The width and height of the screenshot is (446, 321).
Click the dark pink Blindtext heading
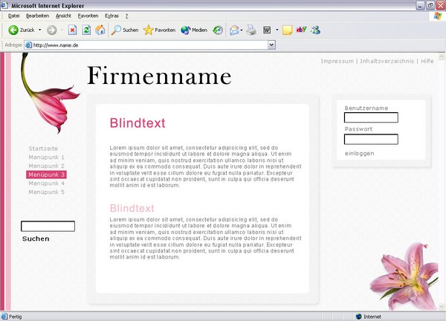[x=138, y=123]
